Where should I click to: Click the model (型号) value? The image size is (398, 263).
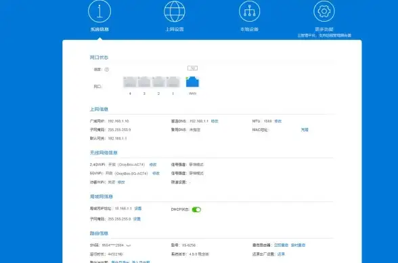pyautogui.click(x=189, y=245)
